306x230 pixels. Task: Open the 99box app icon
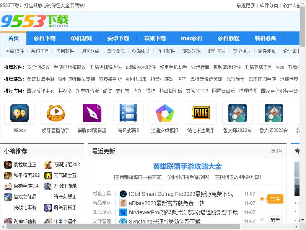click(20, 113)
